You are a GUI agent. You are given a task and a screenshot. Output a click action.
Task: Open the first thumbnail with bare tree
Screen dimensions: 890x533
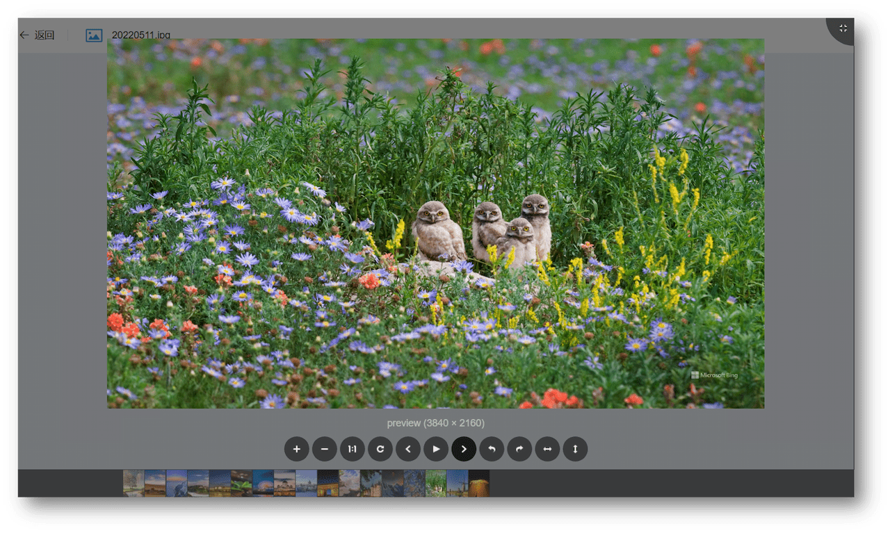point(133,483)
